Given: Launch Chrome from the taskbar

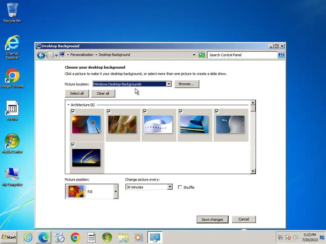Looking at the screenshot, I should click(75, 237).
